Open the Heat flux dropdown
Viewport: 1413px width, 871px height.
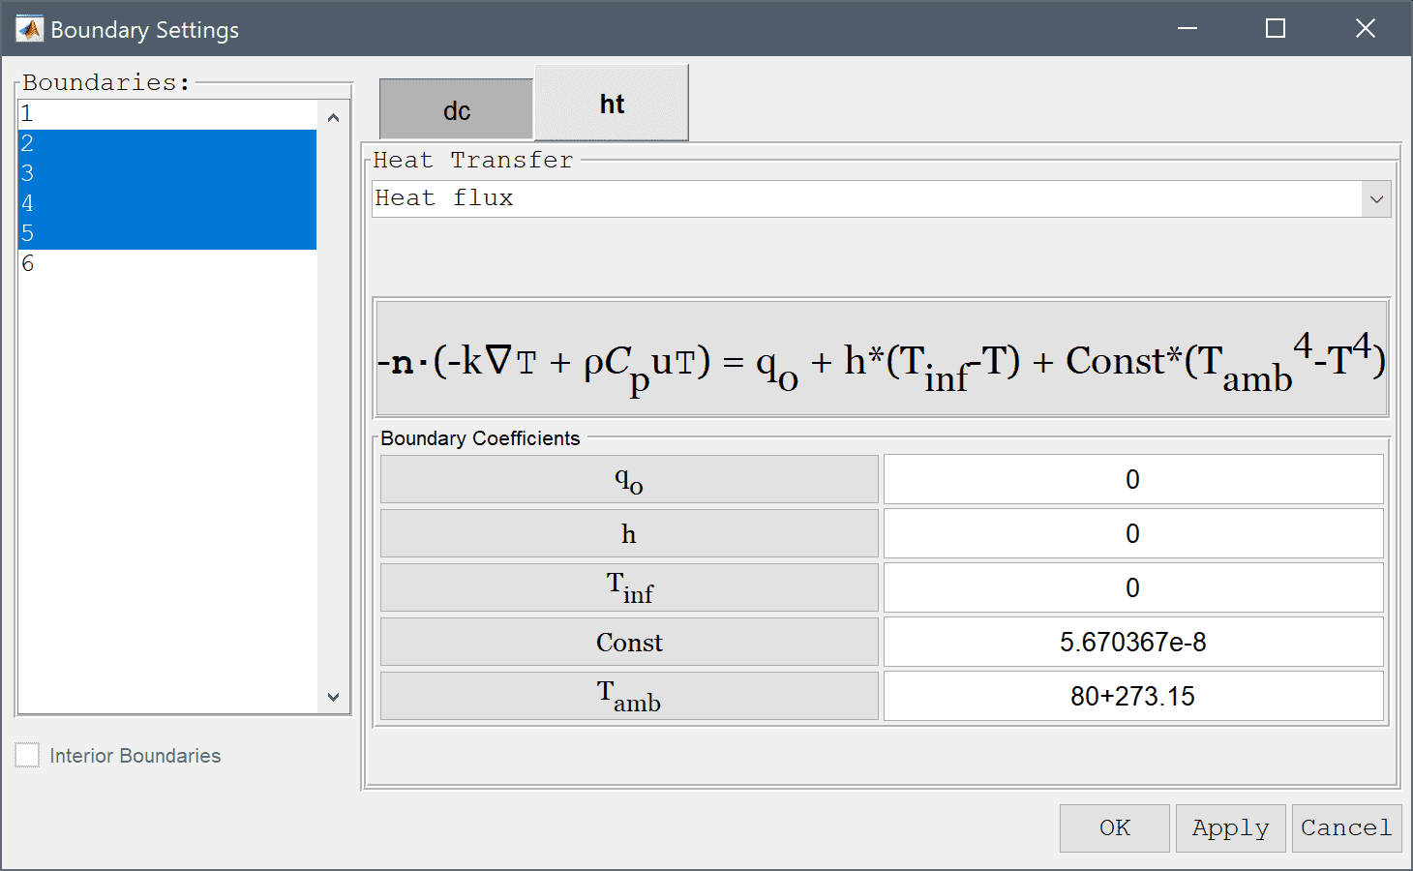(x=882, y=198)
